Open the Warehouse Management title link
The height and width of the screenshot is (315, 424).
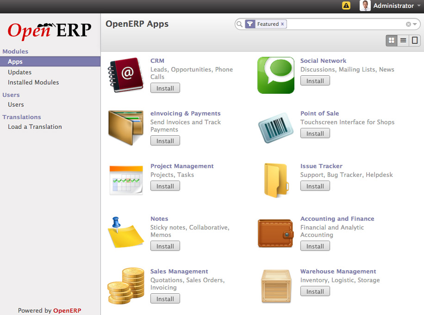(x=338, y=271)
